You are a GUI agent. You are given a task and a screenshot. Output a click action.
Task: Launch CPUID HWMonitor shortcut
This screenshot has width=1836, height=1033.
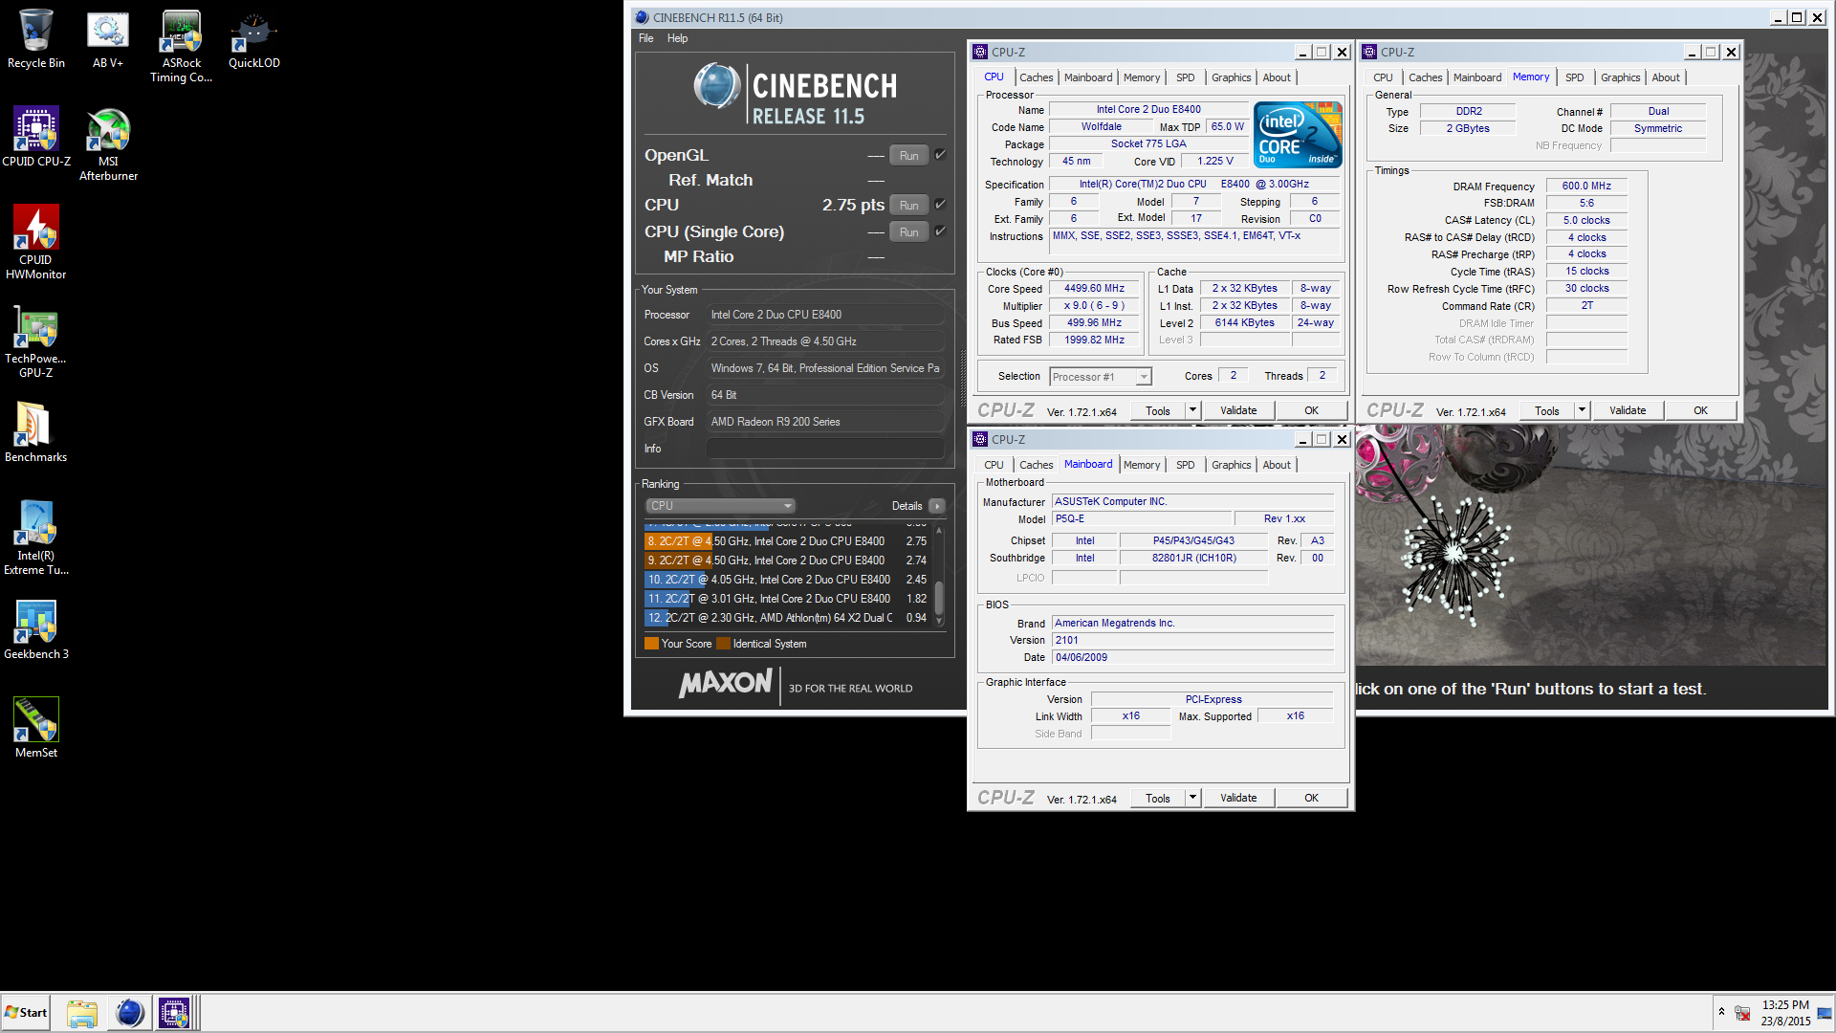pos(35,242)
